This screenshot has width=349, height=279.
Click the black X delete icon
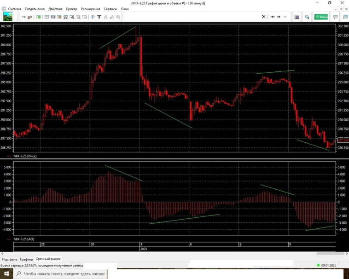click(x=264, y=17)
